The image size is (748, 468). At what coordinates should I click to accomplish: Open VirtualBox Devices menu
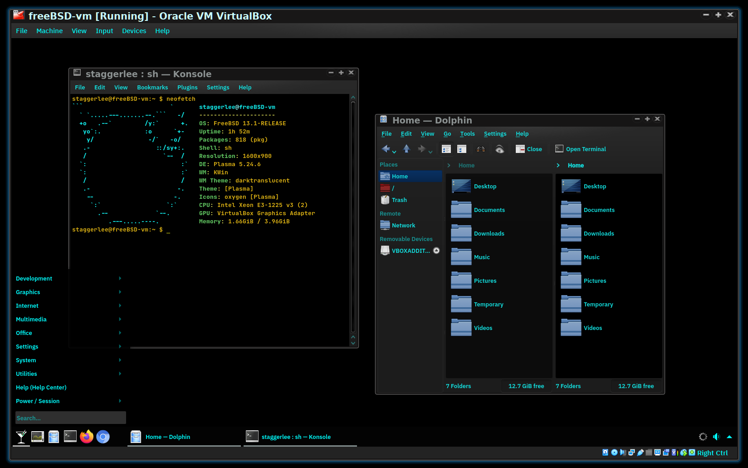coord(134,31)
